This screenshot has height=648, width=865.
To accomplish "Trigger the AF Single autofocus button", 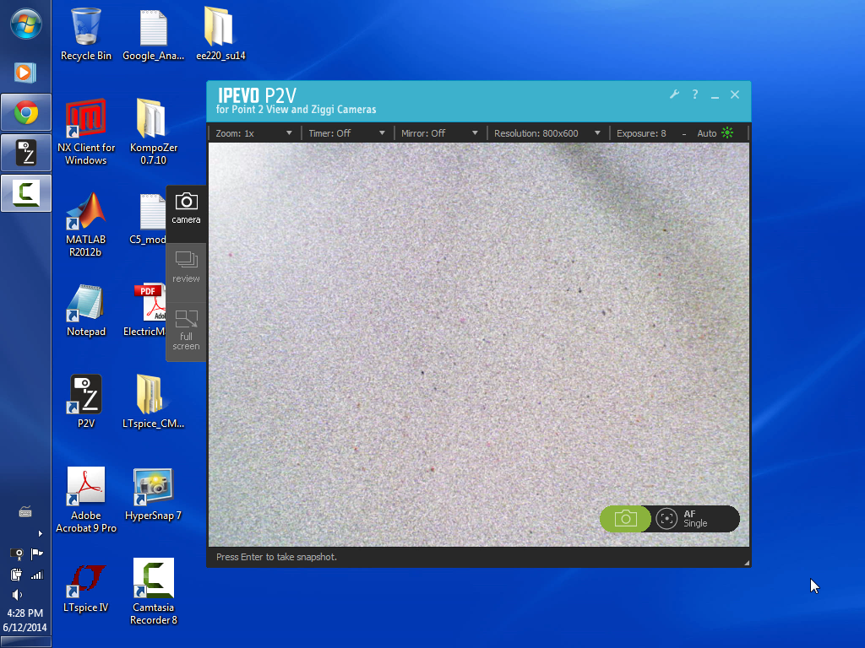I will tap(695, 519).
